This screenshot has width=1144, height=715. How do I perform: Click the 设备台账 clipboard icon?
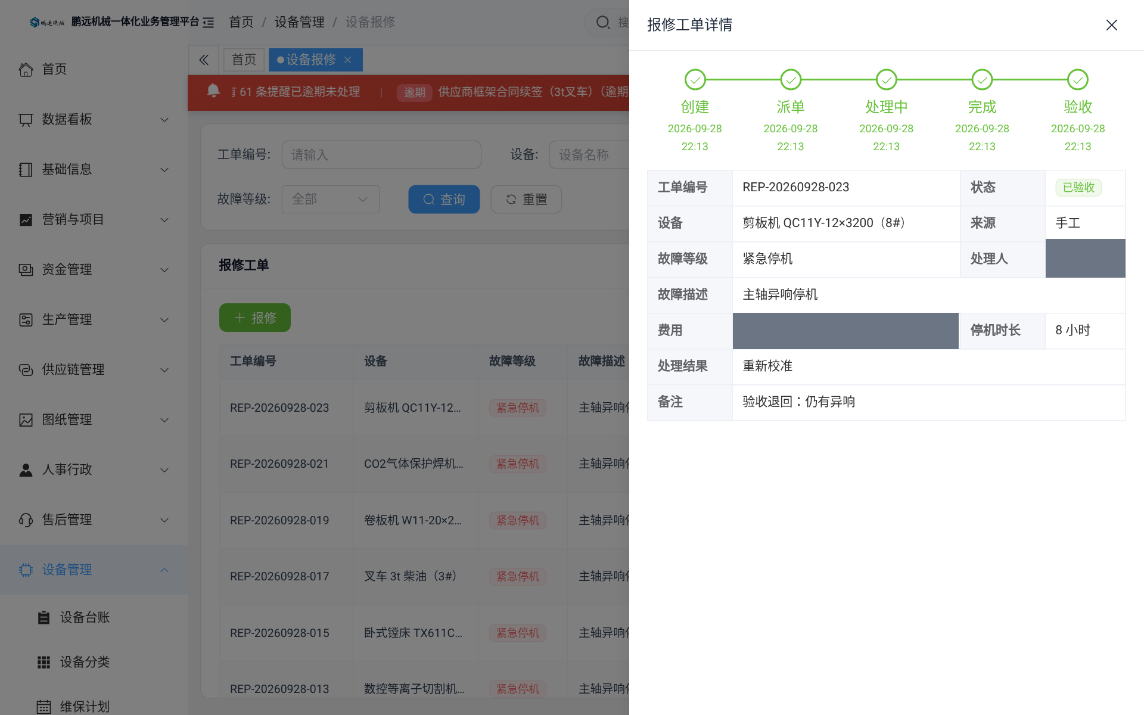tap(43, 617)
